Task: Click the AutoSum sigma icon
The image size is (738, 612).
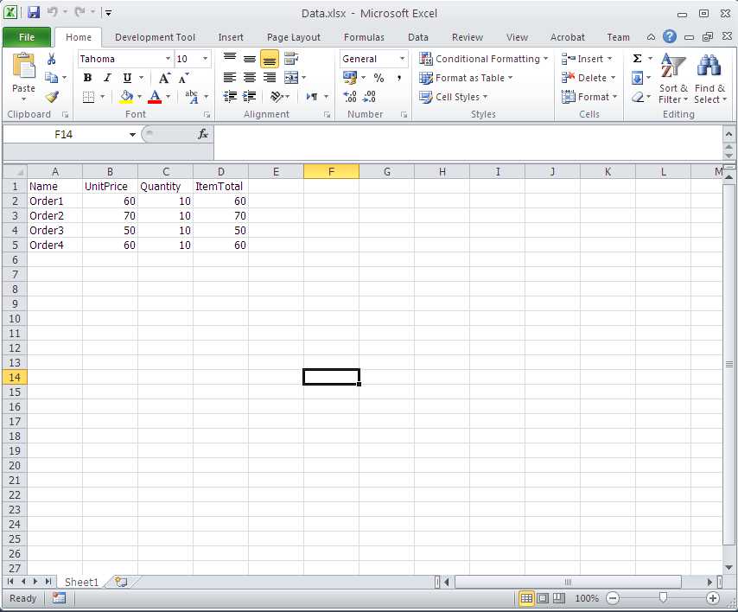Action: [x=637, y=59]
